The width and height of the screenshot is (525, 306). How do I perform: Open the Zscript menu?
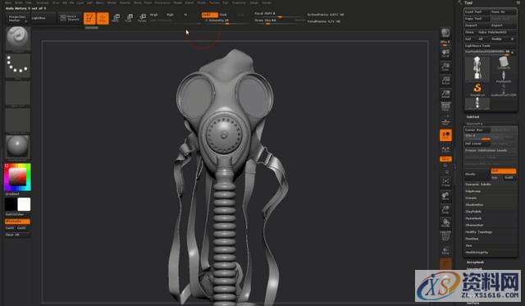[x=267, y=2]
